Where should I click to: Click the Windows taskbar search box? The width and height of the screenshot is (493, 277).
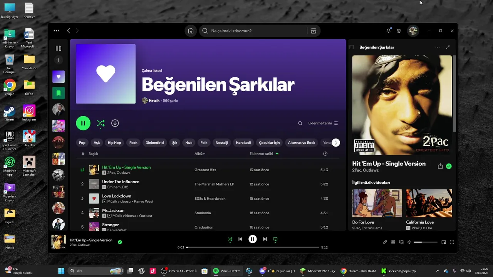(96, 271)
